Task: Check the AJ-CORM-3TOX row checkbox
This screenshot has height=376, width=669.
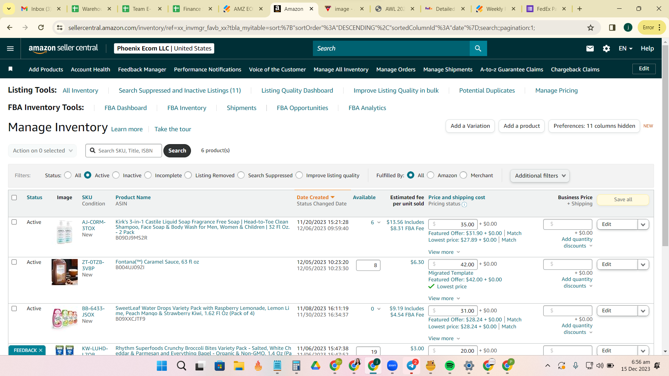Action: point(14,222)
